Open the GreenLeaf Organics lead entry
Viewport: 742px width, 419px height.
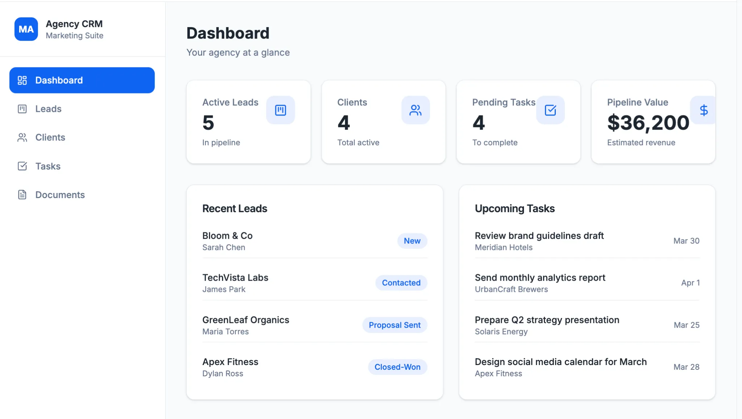(x=246, y=320)
